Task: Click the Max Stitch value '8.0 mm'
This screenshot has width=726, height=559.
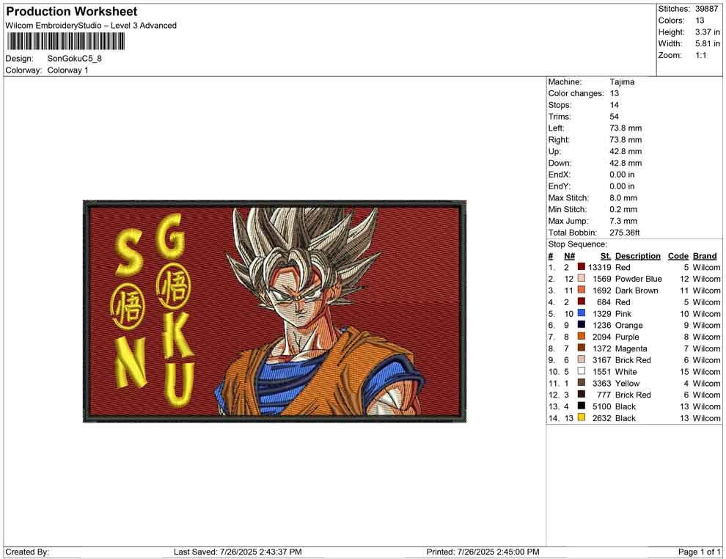Action: (623, 198)
